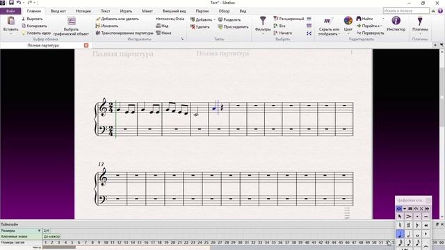Select half note on keypad
Screen dimensions: 445x250
(x=408, y=234)
